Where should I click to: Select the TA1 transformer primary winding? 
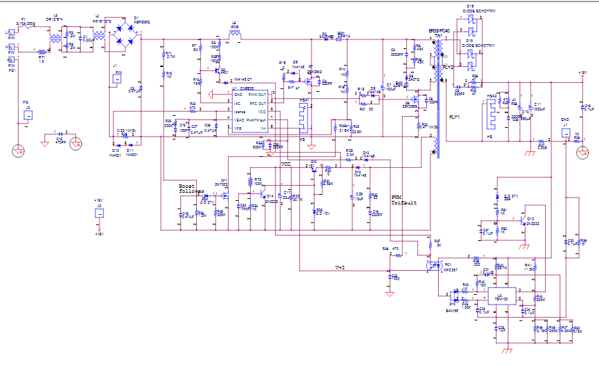[435, 61]
